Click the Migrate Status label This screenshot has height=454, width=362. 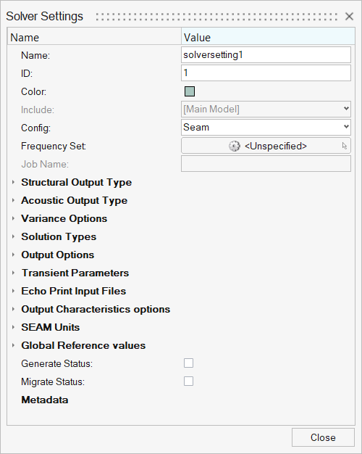point(53,382)
